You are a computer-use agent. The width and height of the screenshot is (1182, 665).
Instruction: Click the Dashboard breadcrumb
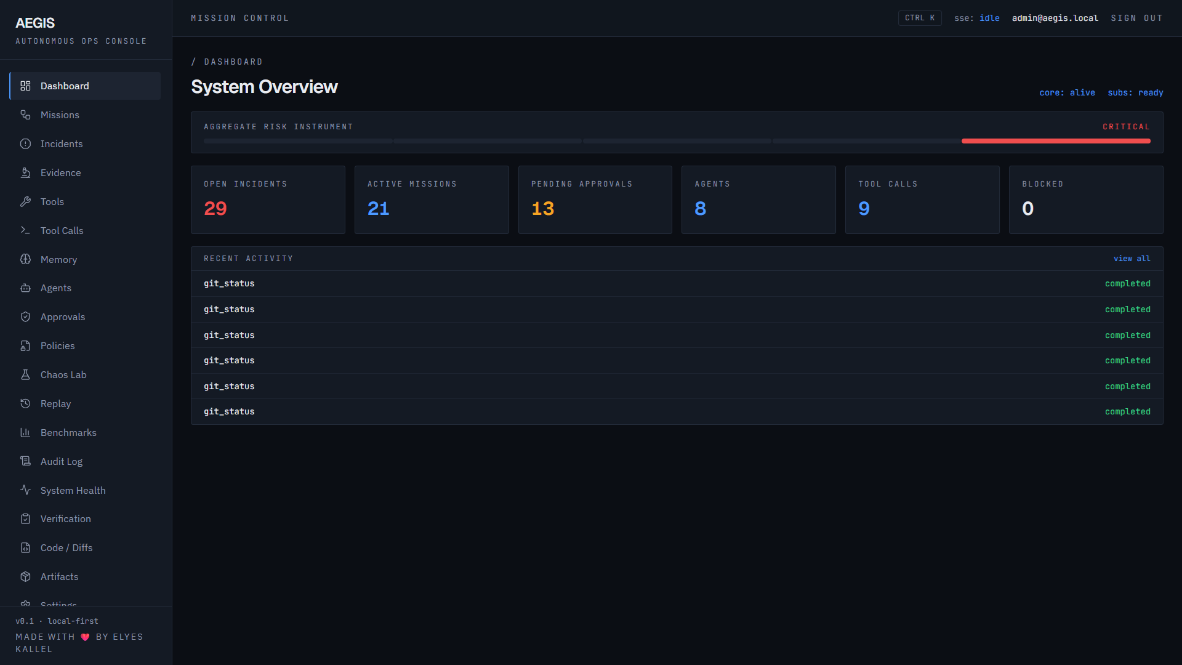(233, 62)
